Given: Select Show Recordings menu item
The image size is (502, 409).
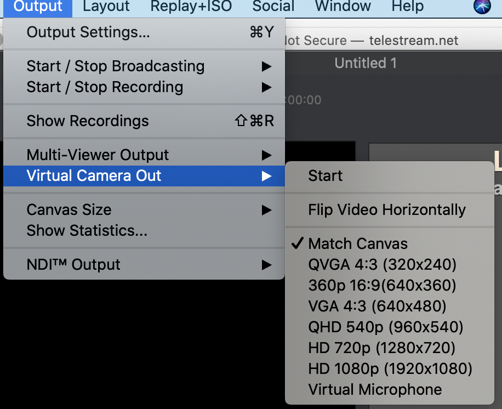Looking at the screenshot, I should (x=144, y=121).
